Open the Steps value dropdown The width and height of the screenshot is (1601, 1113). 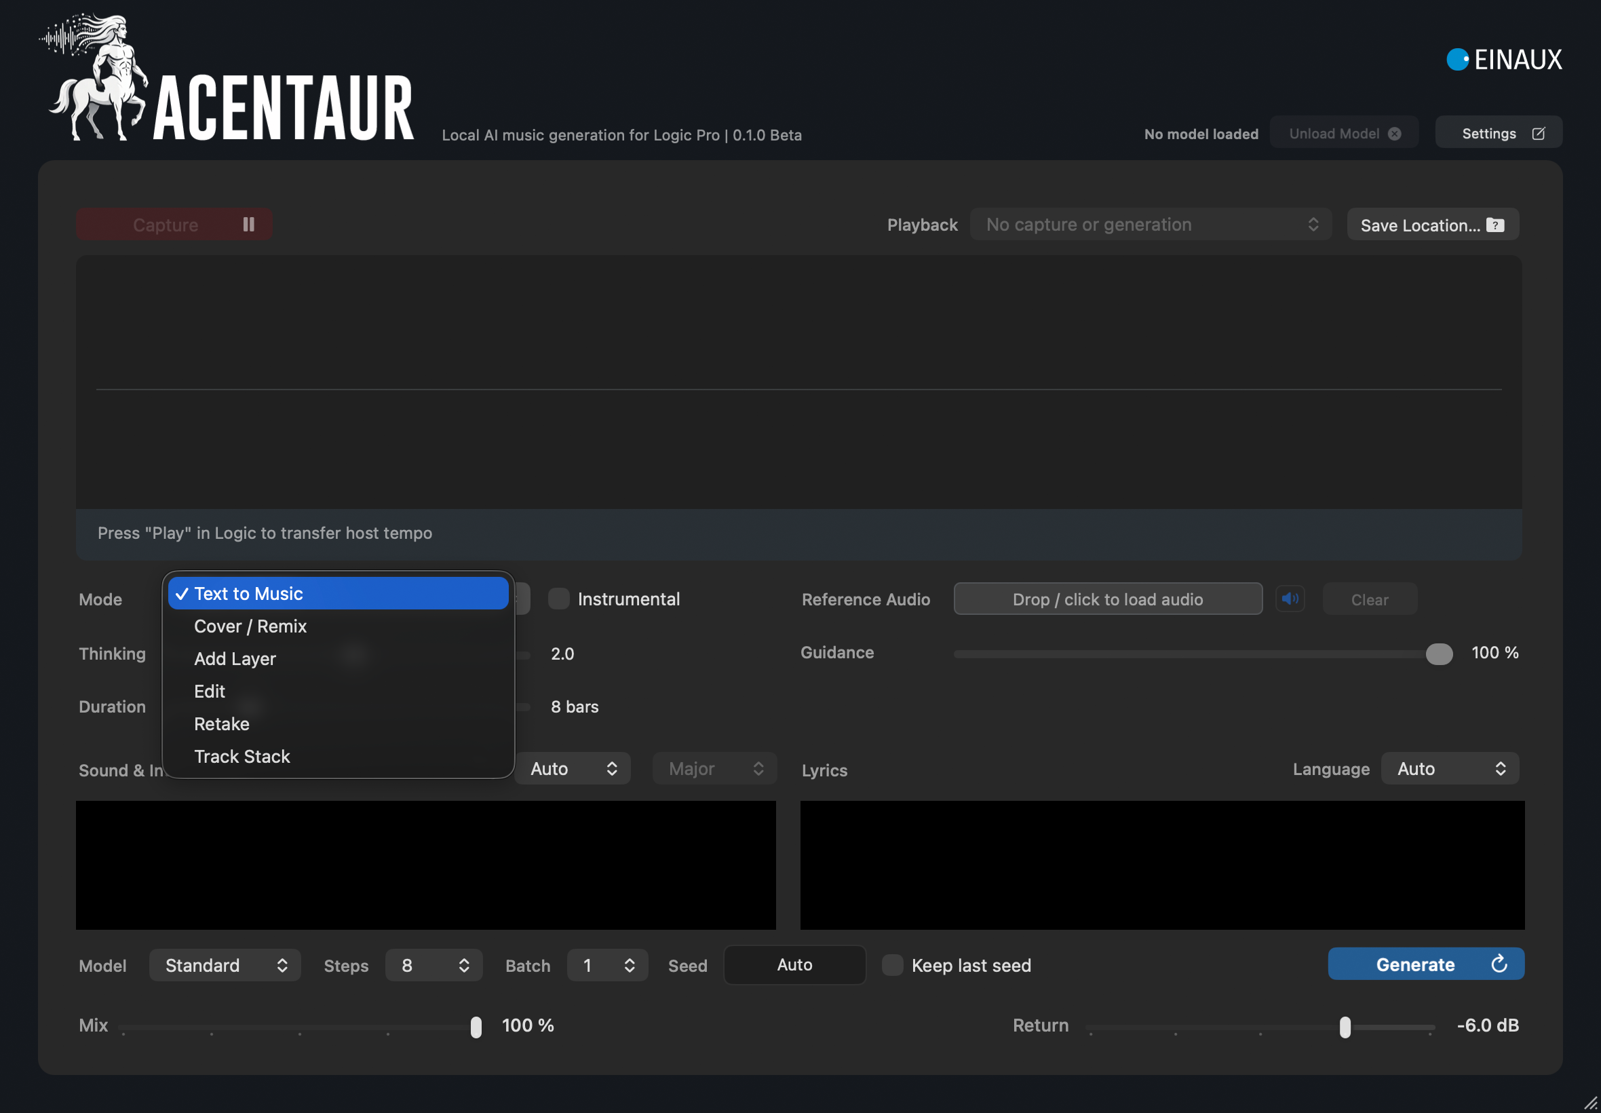tap(433, 964)
